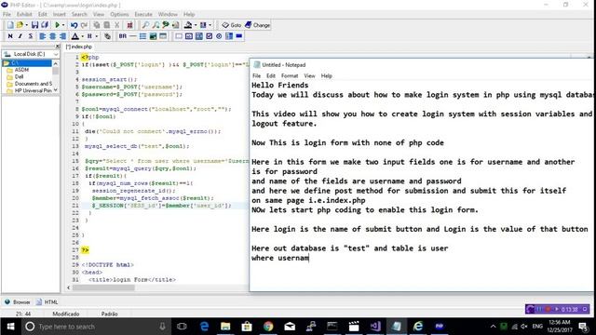
Task: Click the red grid icon in toolbar
Action: point(129,25)
